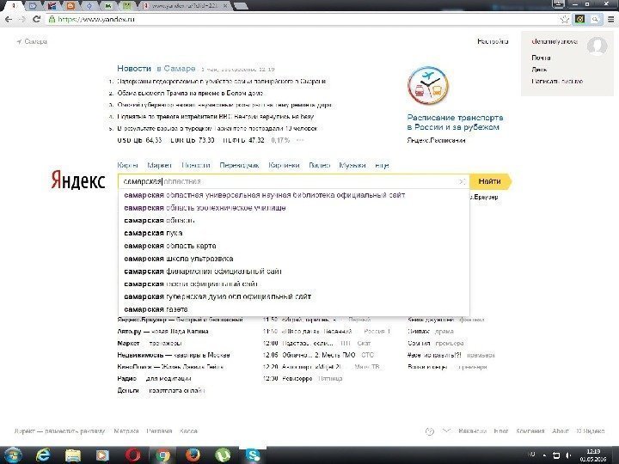Bookmark the page with the star icon
The image size is (619, 464).
pos(565,19)
